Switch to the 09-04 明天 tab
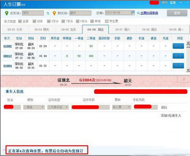This screenshot has height=156, width=190. pos(42,29)
